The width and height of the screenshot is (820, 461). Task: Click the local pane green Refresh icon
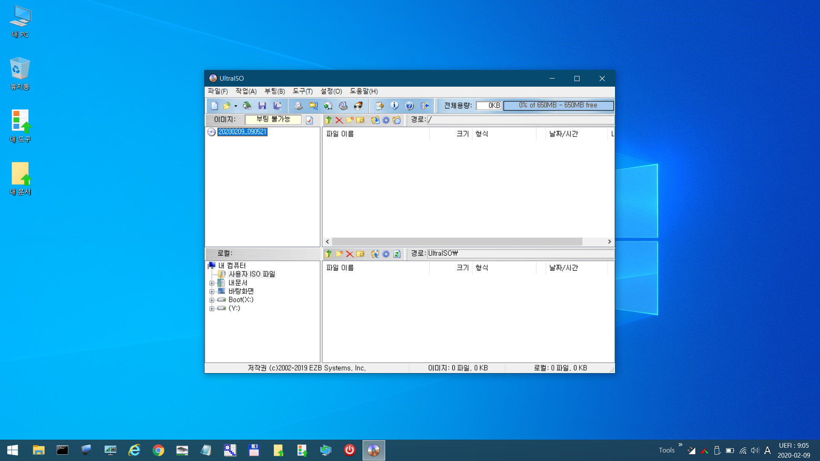[x=397, y=254]
